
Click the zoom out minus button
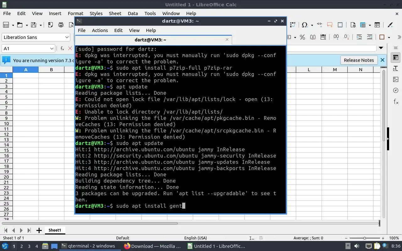tap(346, 238)
